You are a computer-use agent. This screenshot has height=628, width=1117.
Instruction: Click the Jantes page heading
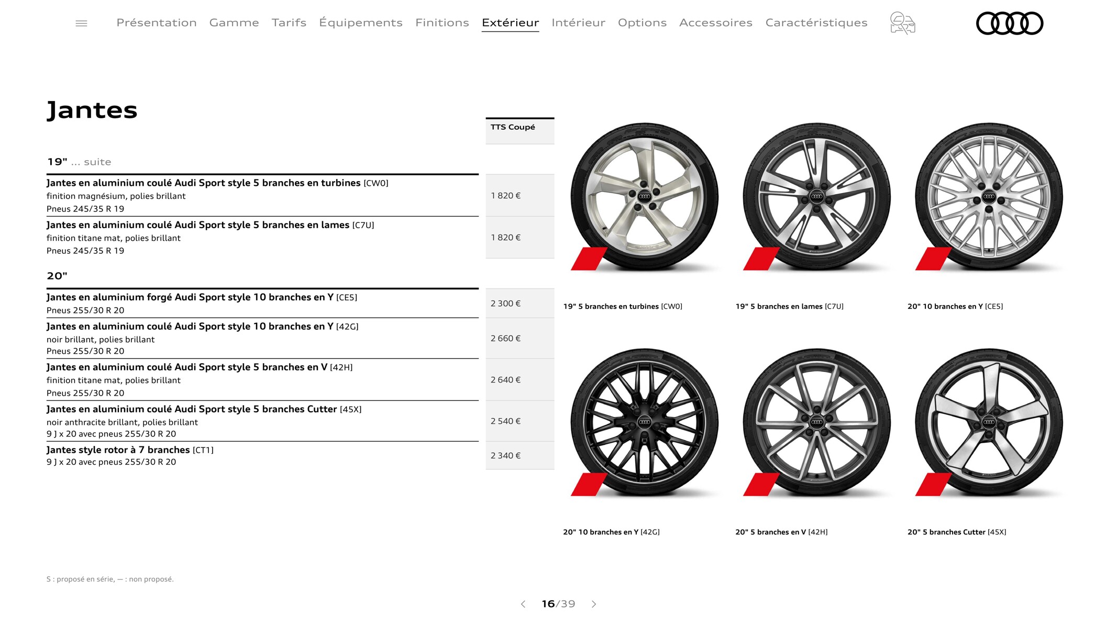click(92, 110)
